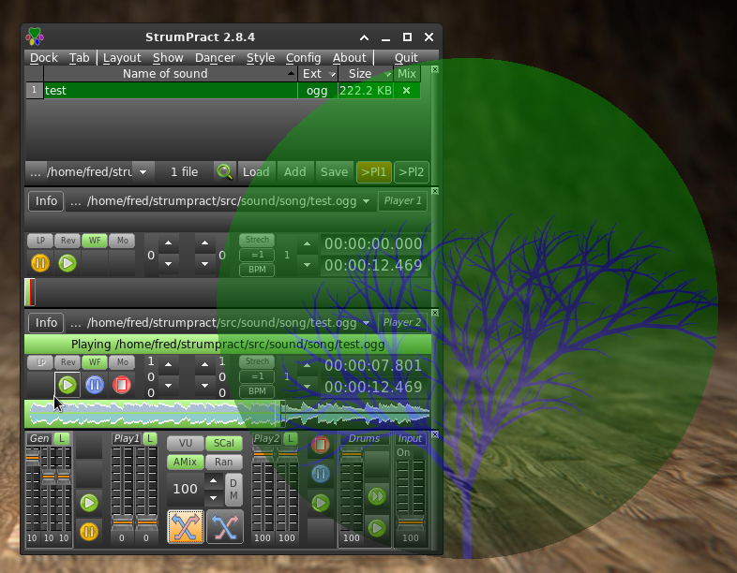The image size is (737, 573).
Task: Close the file list dock panel
Action: pyautogui.click(x=435, y=69)
